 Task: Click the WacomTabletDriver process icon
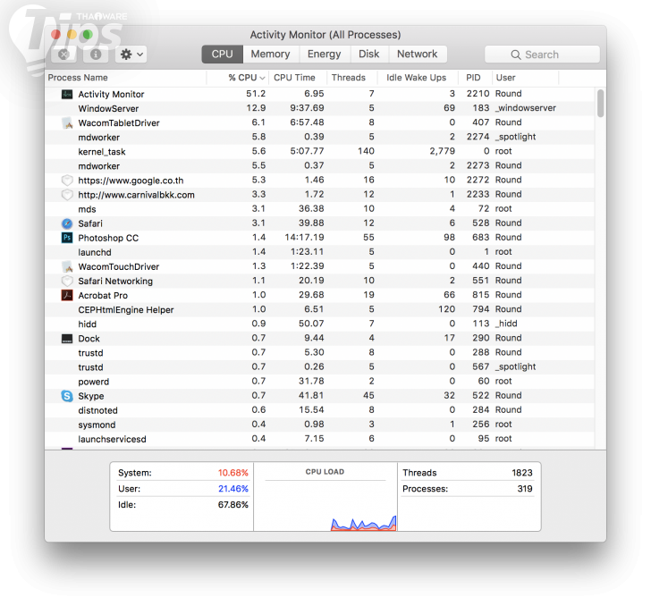pos(67,122)
